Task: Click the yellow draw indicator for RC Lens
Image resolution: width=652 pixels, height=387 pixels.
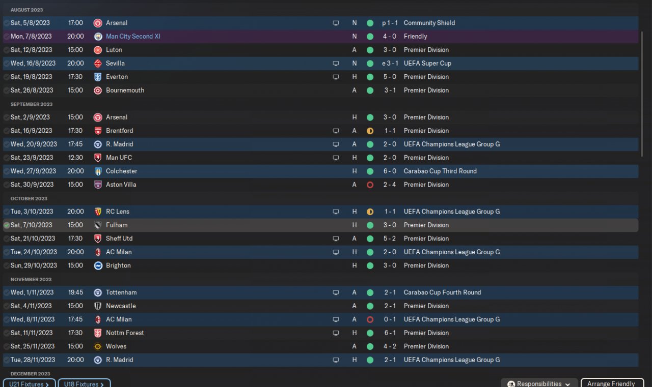Action: [x=370, y=212]
